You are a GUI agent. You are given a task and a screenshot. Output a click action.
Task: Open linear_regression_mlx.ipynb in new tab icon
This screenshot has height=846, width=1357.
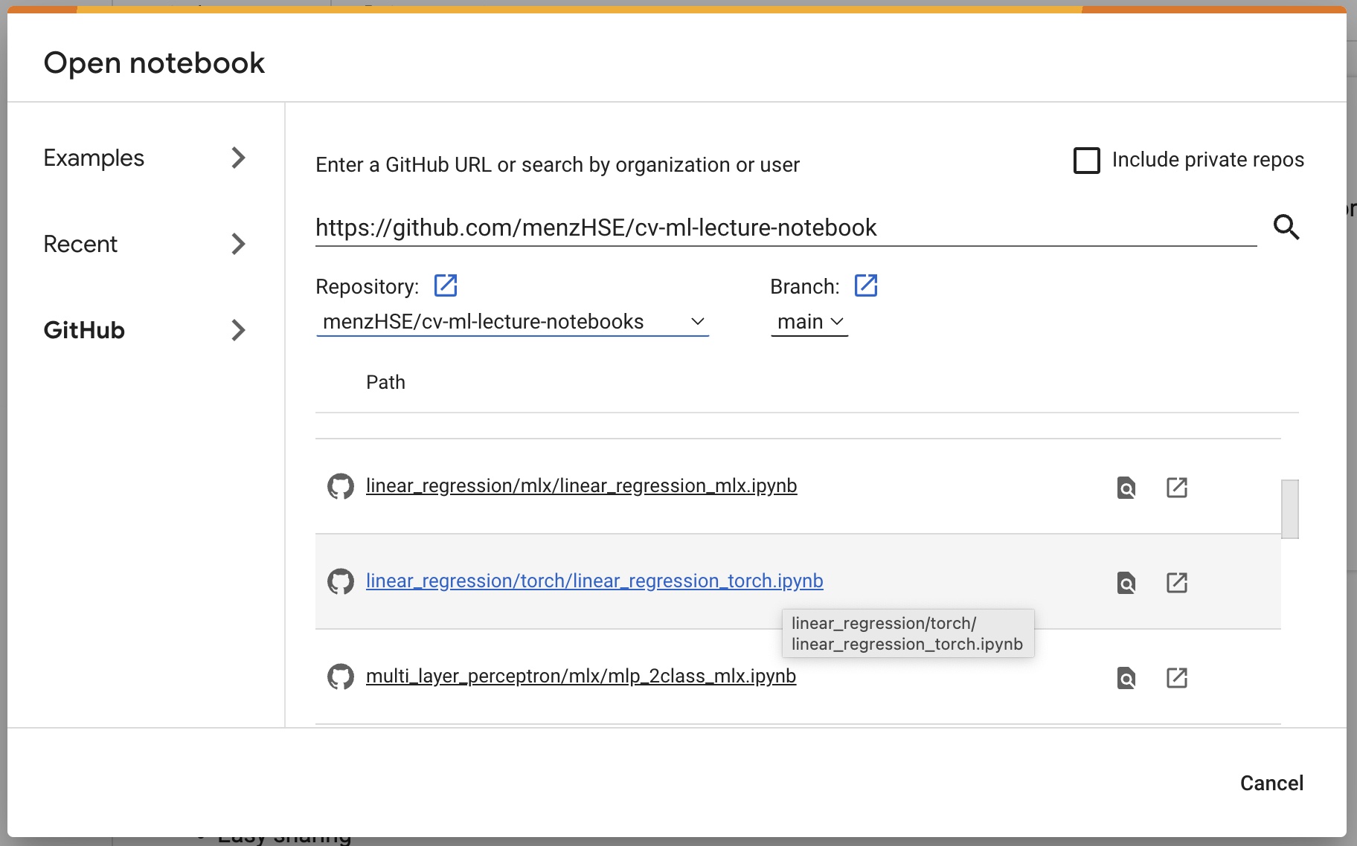tap(1177, 488)
